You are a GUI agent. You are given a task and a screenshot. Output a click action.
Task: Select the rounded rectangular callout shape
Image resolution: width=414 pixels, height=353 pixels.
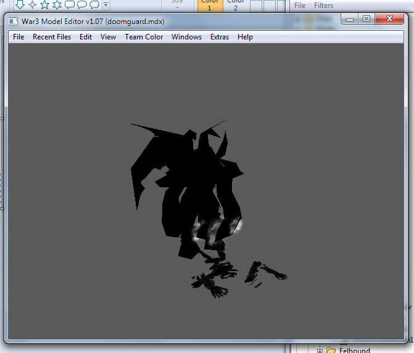coord(70,4)
